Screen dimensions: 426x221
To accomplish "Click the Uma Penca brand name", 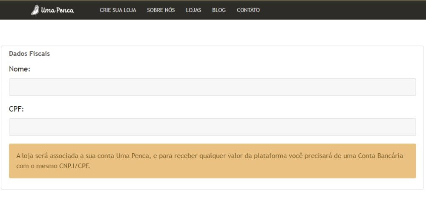I will [58, 10].
